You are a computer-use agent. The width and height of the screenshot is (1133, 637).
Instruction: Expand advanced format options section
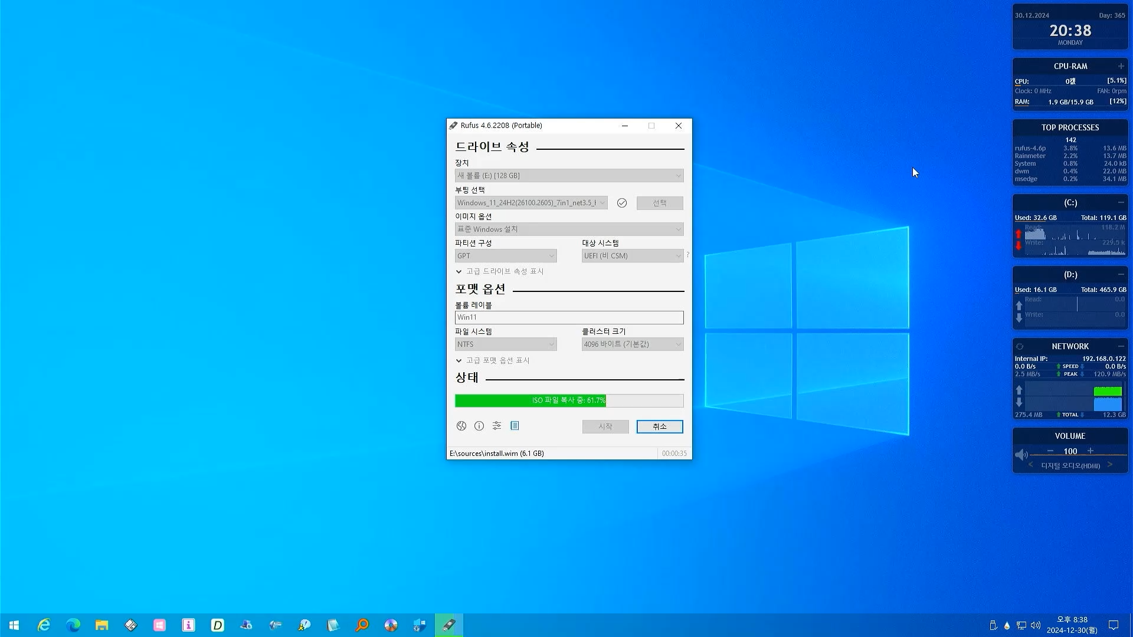pos(493,360)
